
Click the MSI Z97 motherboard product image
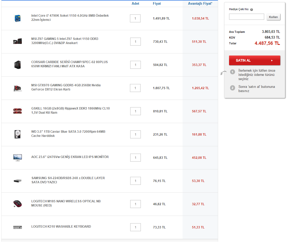coord(17,41)
